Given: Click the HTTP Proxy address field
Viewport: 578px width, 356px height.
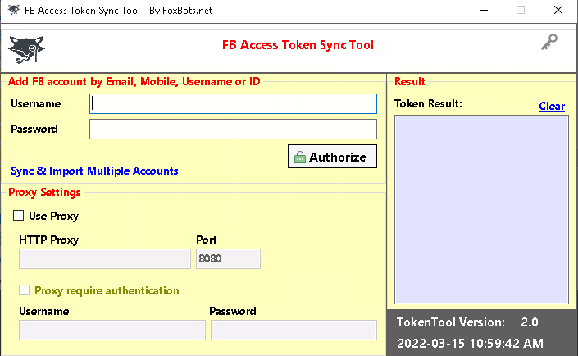Looking at the screenshot, I should pos(105,258).
